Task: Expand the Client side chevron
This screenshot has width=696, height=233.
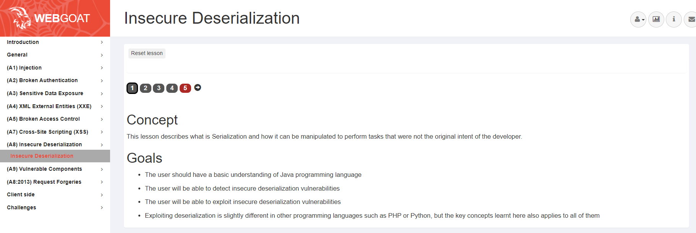Action: [102, 195]
